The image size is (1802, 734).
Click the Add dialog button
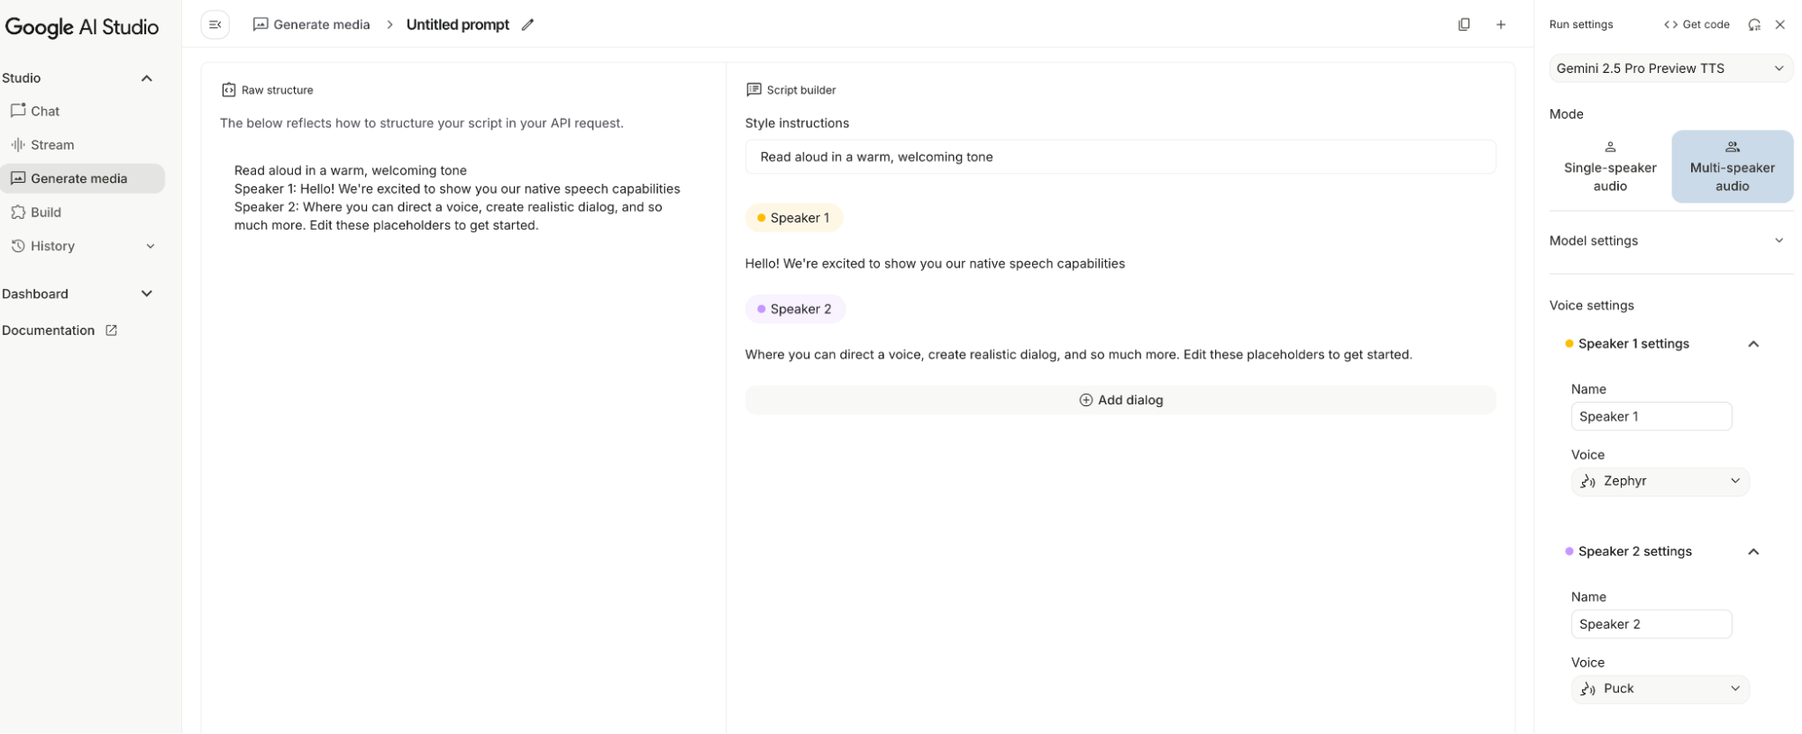click(x=1121, y=400)
